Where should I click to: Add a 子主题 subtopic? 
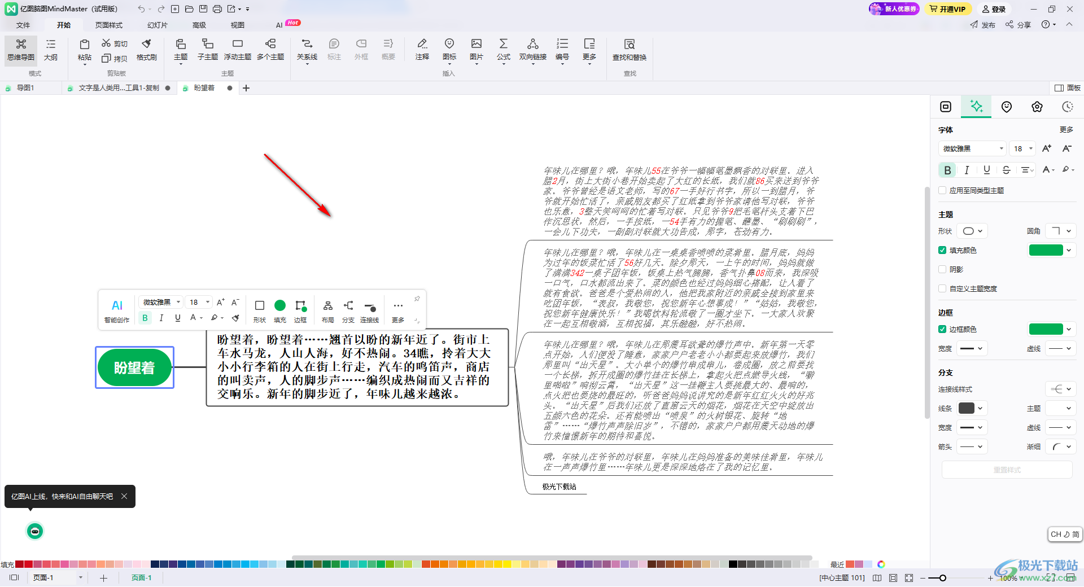[x=208, y=50]
